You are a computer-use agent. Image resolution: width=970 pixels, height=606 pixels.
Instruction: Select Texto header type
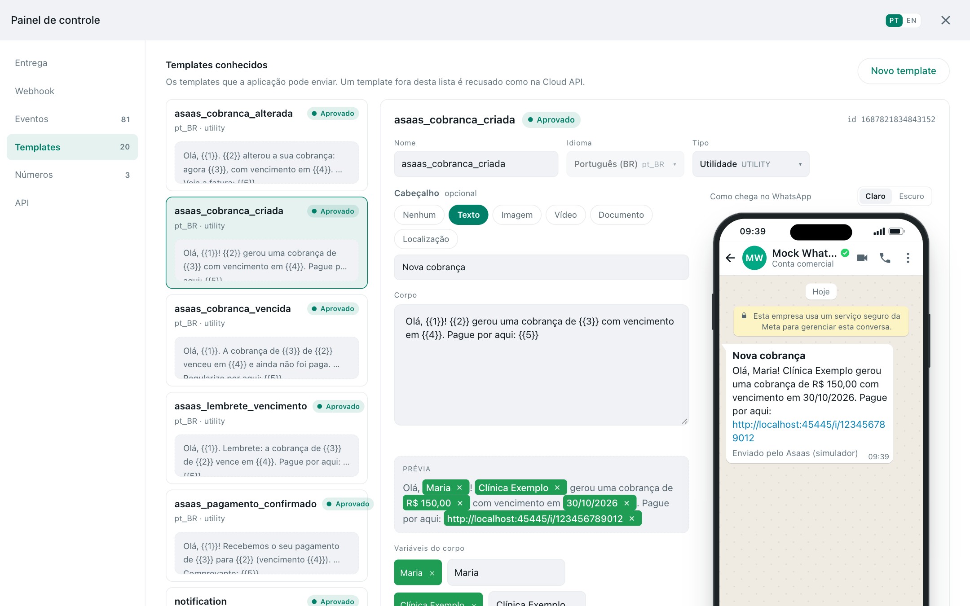click(468, 215)
